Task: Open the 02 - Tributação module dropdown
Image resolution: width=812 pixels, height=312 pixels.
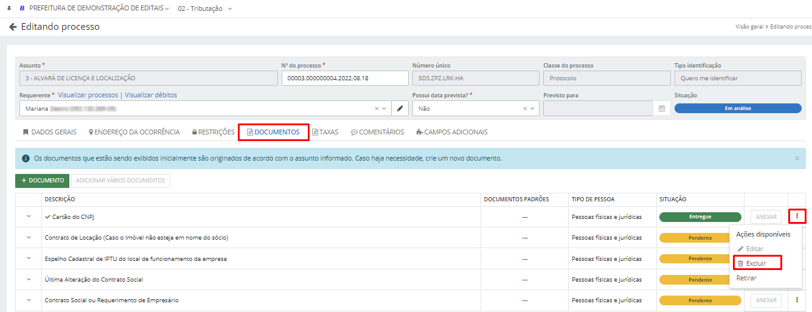Action: point(204,9)
